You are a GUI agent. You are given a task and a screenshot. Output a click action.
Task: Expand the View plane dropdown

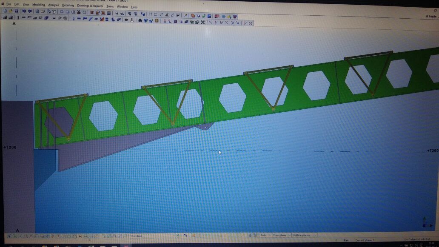(x=282, y=235)
